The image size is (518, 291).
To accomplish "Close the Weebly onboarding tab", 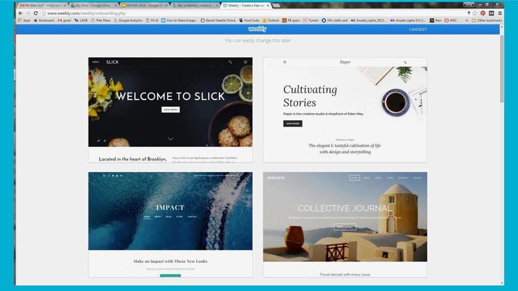I will coord(268,5).
